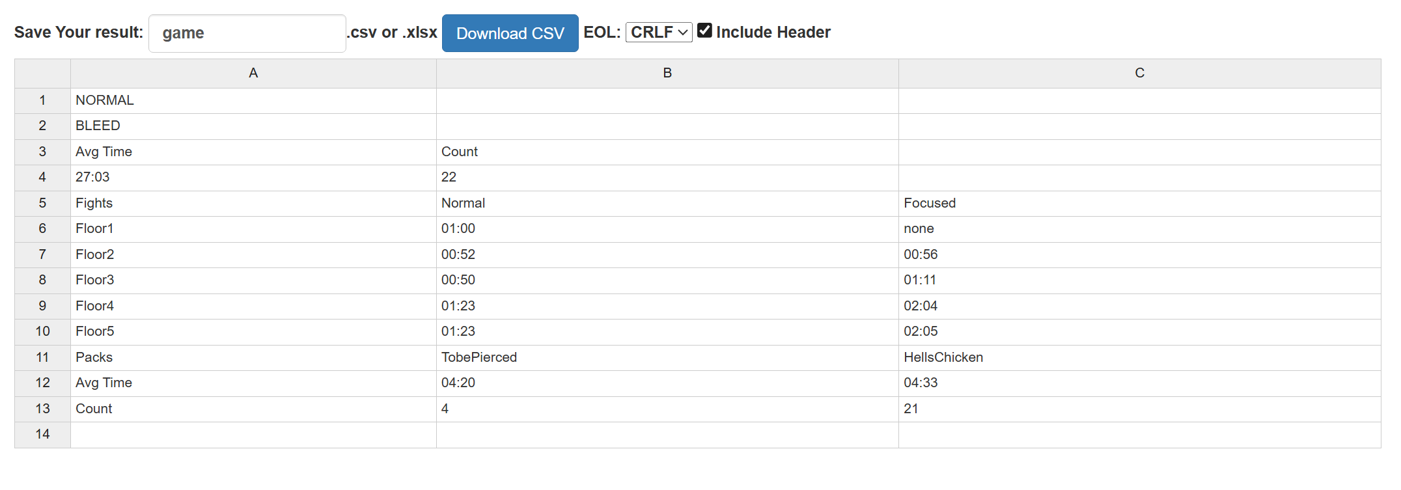Click the 00:52 cell
The image size is (1401, 490).
click(x=667, y=255)
